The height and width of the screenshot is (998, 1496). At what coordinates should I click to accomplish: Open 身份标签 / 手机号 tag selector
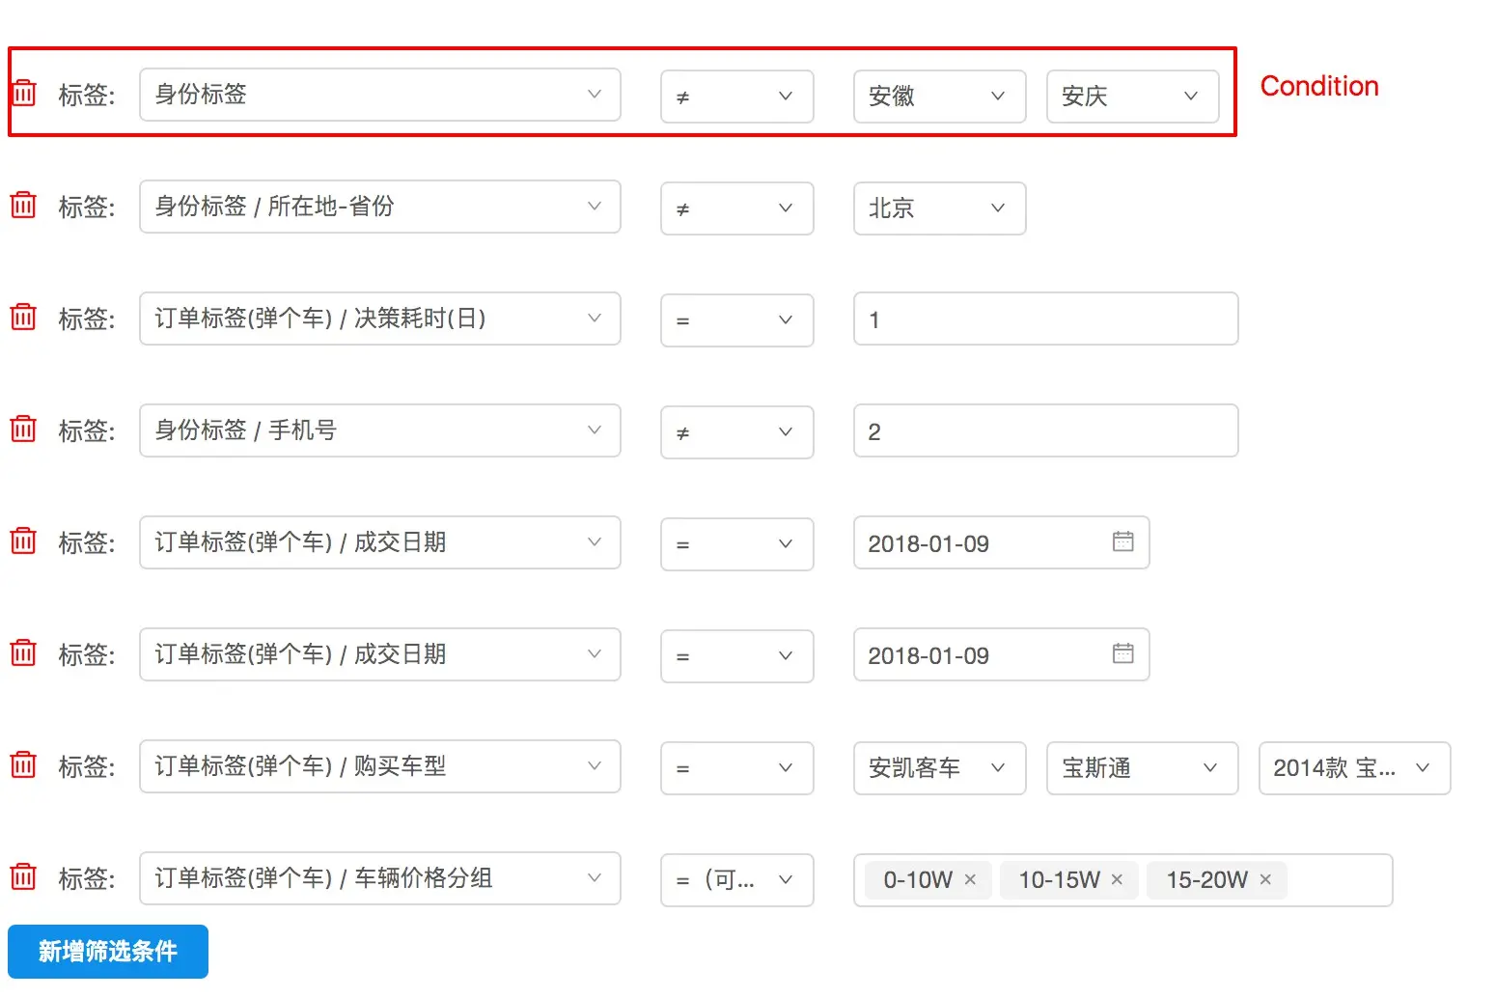pos(379,430)
